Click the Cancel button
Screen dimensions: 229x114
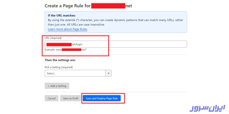click(x=51, y=98)
